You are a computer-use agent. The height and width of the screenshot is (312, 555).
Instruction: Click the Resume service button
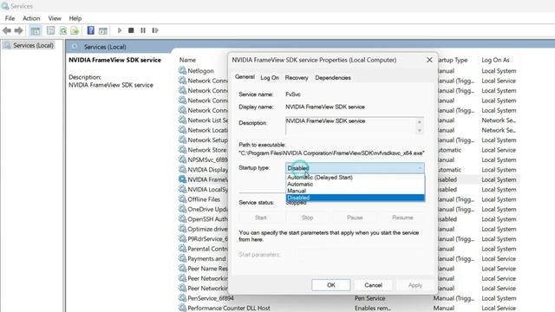click(402, 218)
